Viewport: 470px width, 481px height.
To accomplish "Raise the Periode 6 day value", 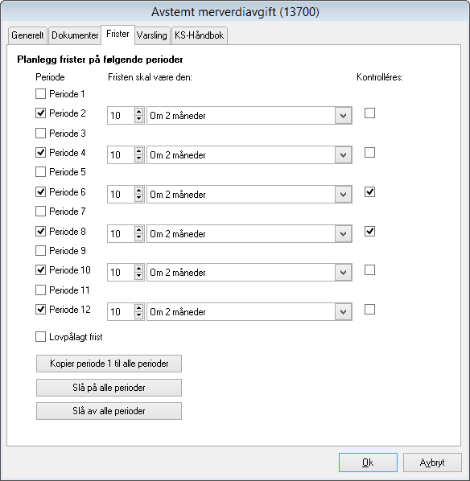I will [139, 191].
